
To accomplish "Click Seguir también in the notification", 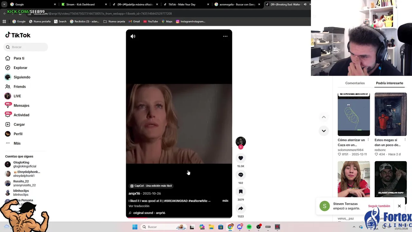I will point(379,206).
